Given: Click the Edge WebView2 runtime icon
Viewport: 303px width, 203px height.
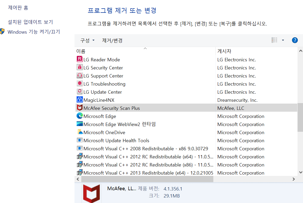Looking at the screenshot, I should click(80, 124).
